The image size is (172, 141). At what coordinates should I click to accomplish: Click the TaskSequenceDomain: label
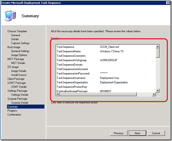click(70, 65)
